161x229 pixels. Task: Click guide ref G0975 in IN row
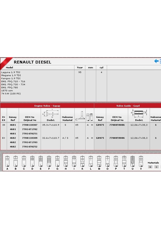click(100, 125)
